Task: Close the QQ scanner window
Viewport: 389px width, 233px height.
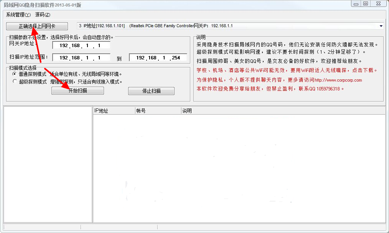Action: (x=378, y=4)
